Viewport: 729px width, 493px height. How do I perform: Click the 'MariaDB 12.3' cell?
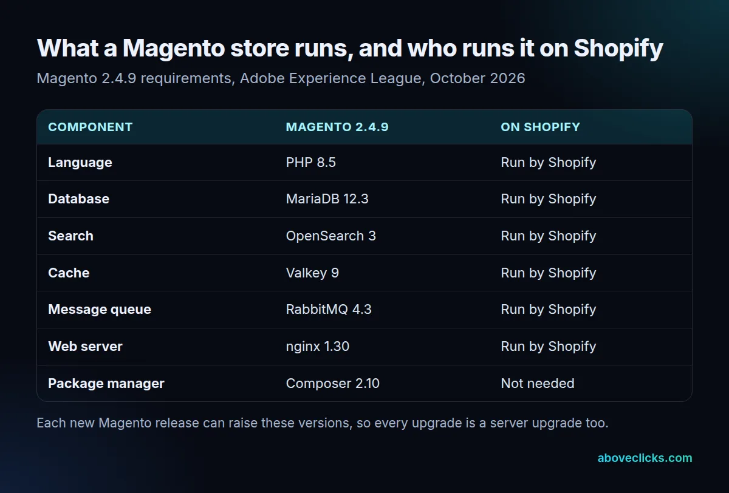pos(327,199)
